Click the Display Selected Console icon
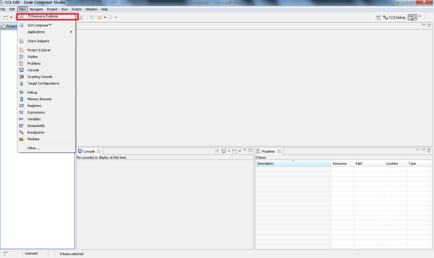The width and height of the screenshot is (434, 258). click(223, 151)
